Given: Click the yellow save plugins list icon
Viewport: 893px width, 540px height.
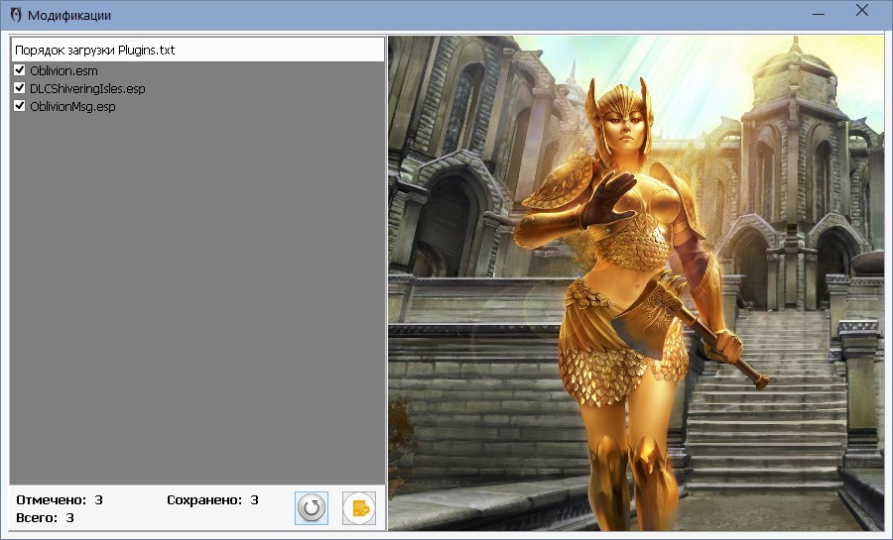Looking at the screenshot, I should (x=359, y=508).
